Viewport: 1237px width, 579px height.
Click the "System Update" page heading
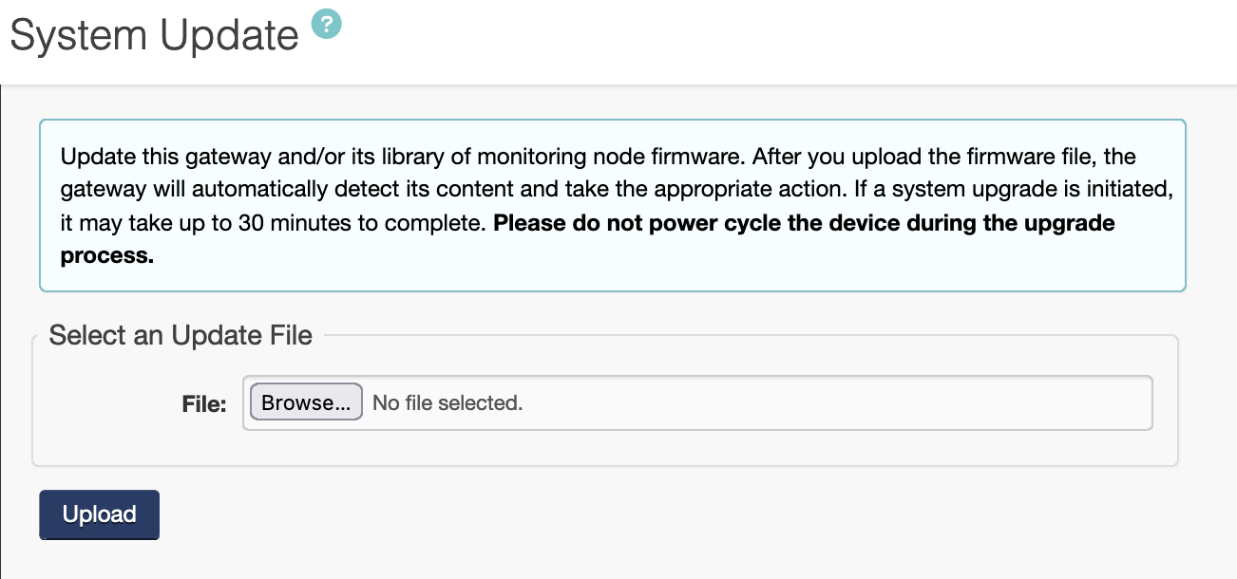154,36
